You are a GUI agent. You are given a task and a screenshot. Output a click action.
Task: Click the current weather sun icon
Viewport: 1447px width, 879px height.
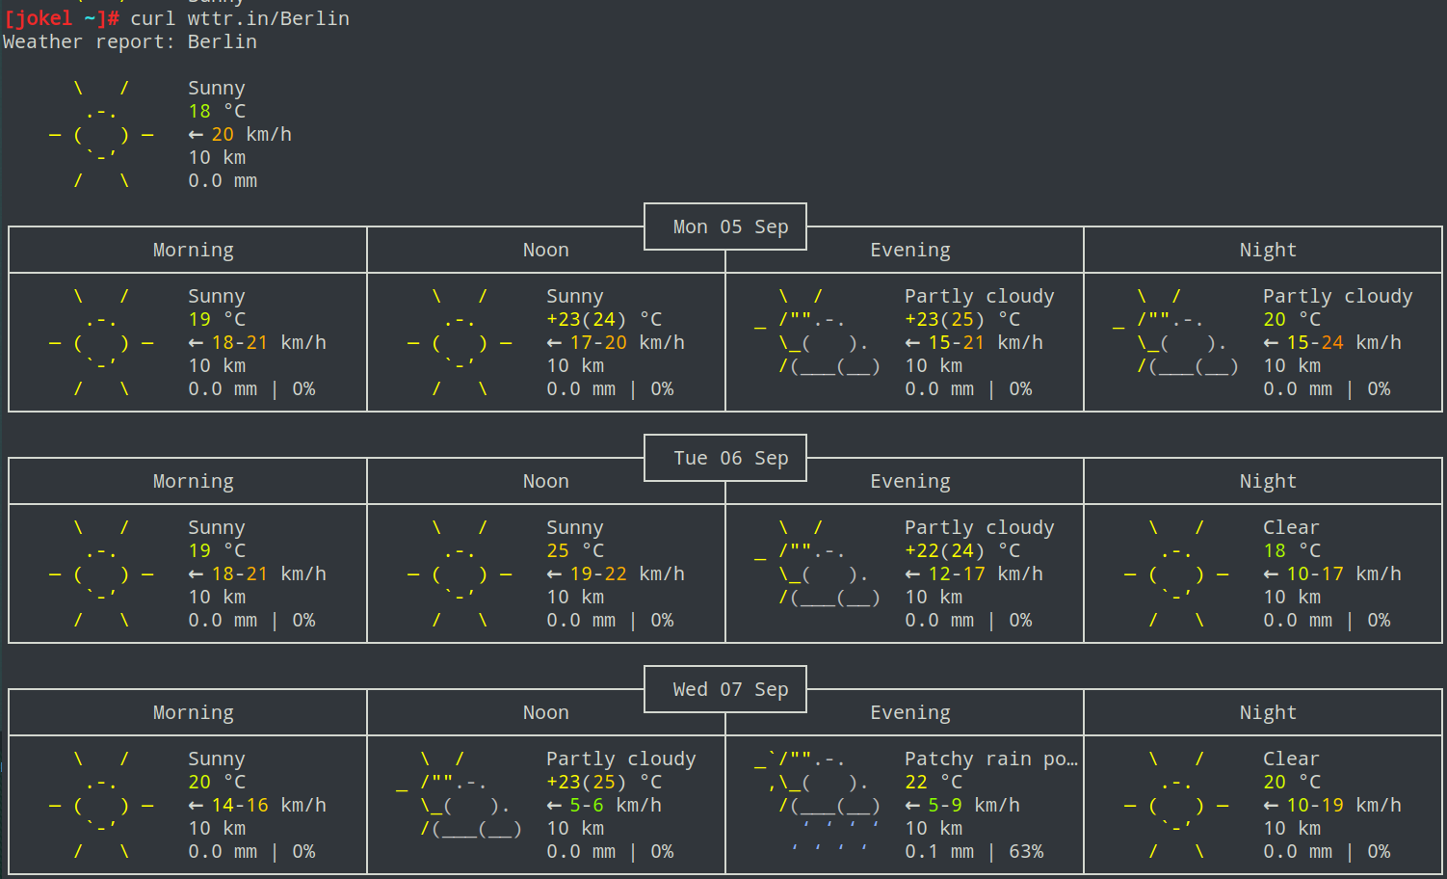pyautogui.click(x=101, y=135)
